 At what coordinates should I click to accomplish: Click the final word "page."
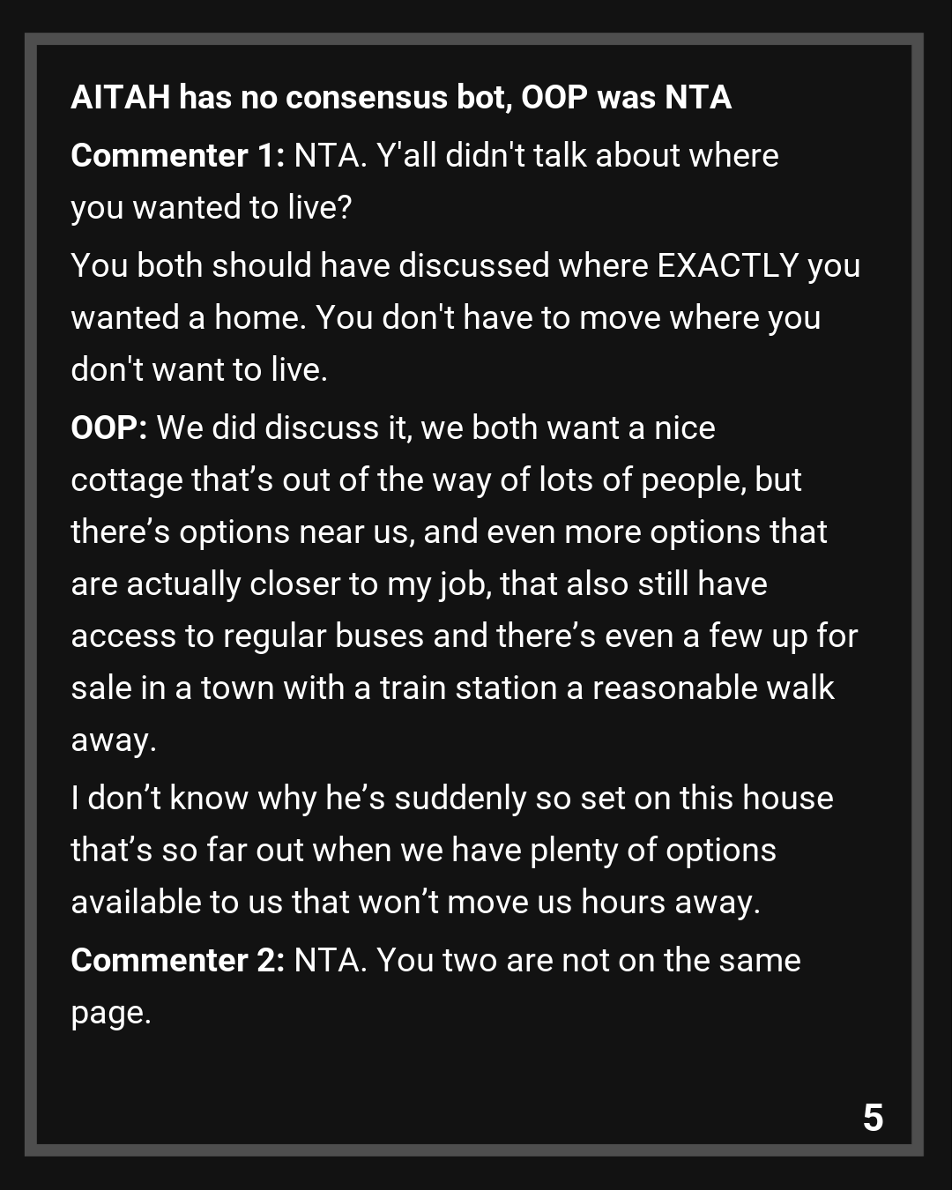(111, 1013)
